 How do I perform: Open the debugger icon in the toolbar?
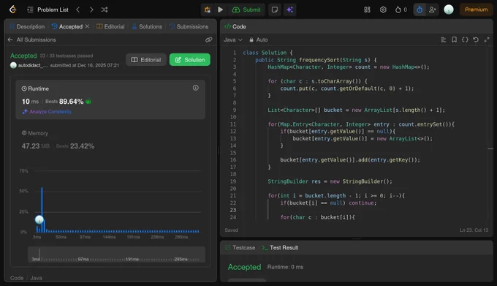click(208, 10)
